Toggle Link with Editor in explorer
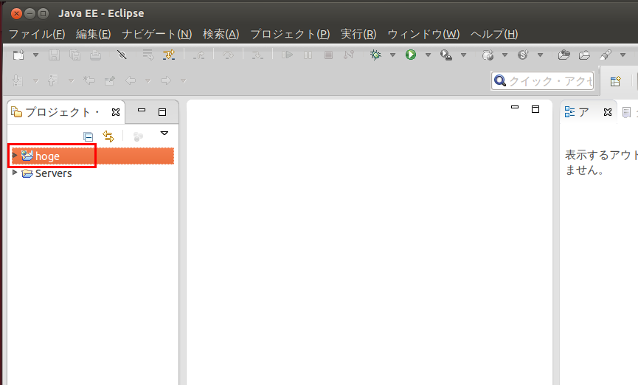This screenshot has height=385, width=638. click(108, 136)
